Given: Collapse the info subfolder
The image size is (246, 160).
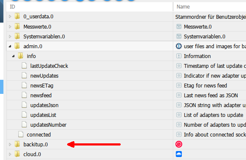Looking at the screenshot, I should [x=14, y=56].
